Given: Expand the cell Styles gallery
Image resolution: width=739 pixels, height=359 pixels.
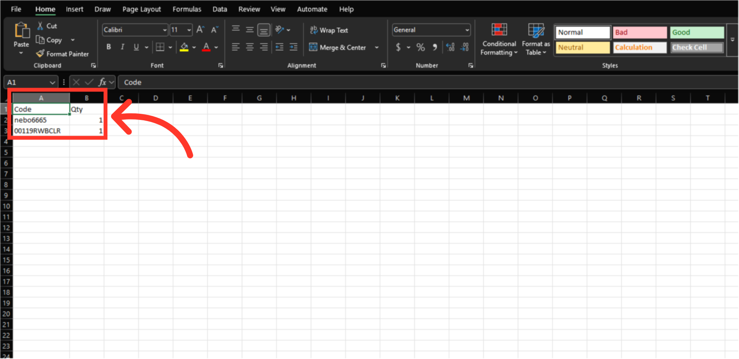Looking at the screenshot, I should [732, 40].
